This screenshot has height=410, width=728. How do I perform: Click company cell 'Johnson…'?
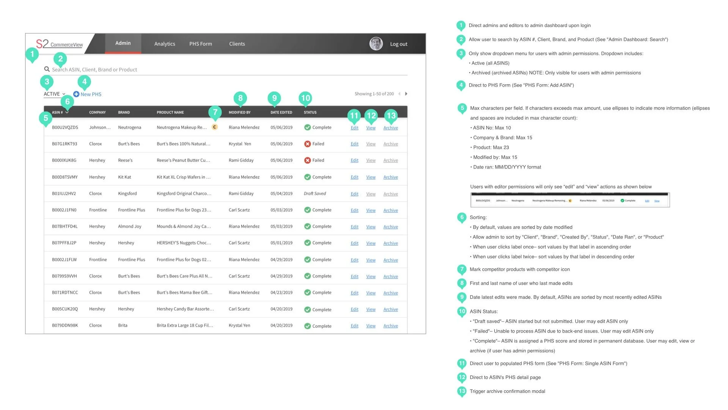[100, 128]
